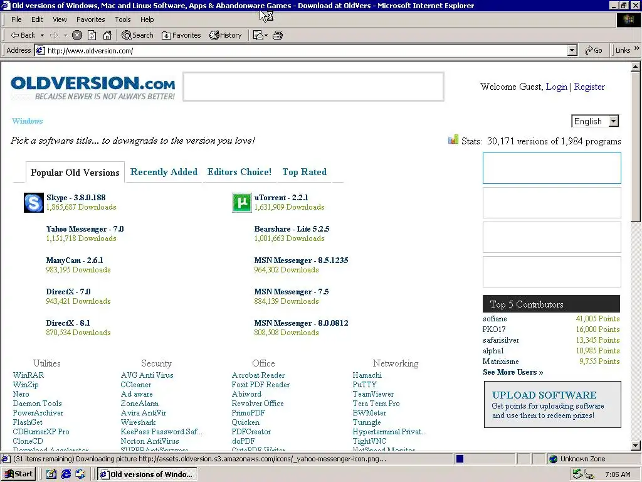
Task: Open the WinRAR utilities link
Action: (28, 375)
